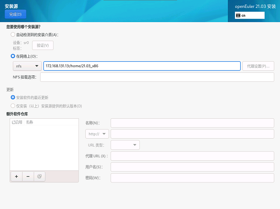This screenshot has width=280, height=209.
Task: Click the 完成(D) done button
Action: click(15, 14)
